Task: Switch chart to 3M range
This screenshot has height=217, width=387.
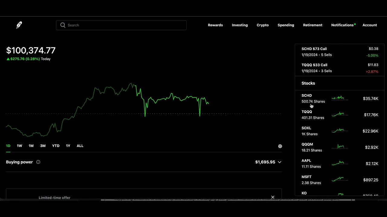Action: [x=43, y=146]
